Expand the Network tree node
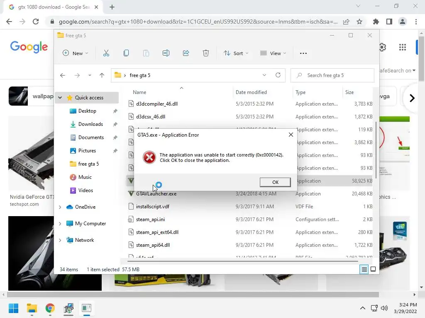 tap(60, 240)
